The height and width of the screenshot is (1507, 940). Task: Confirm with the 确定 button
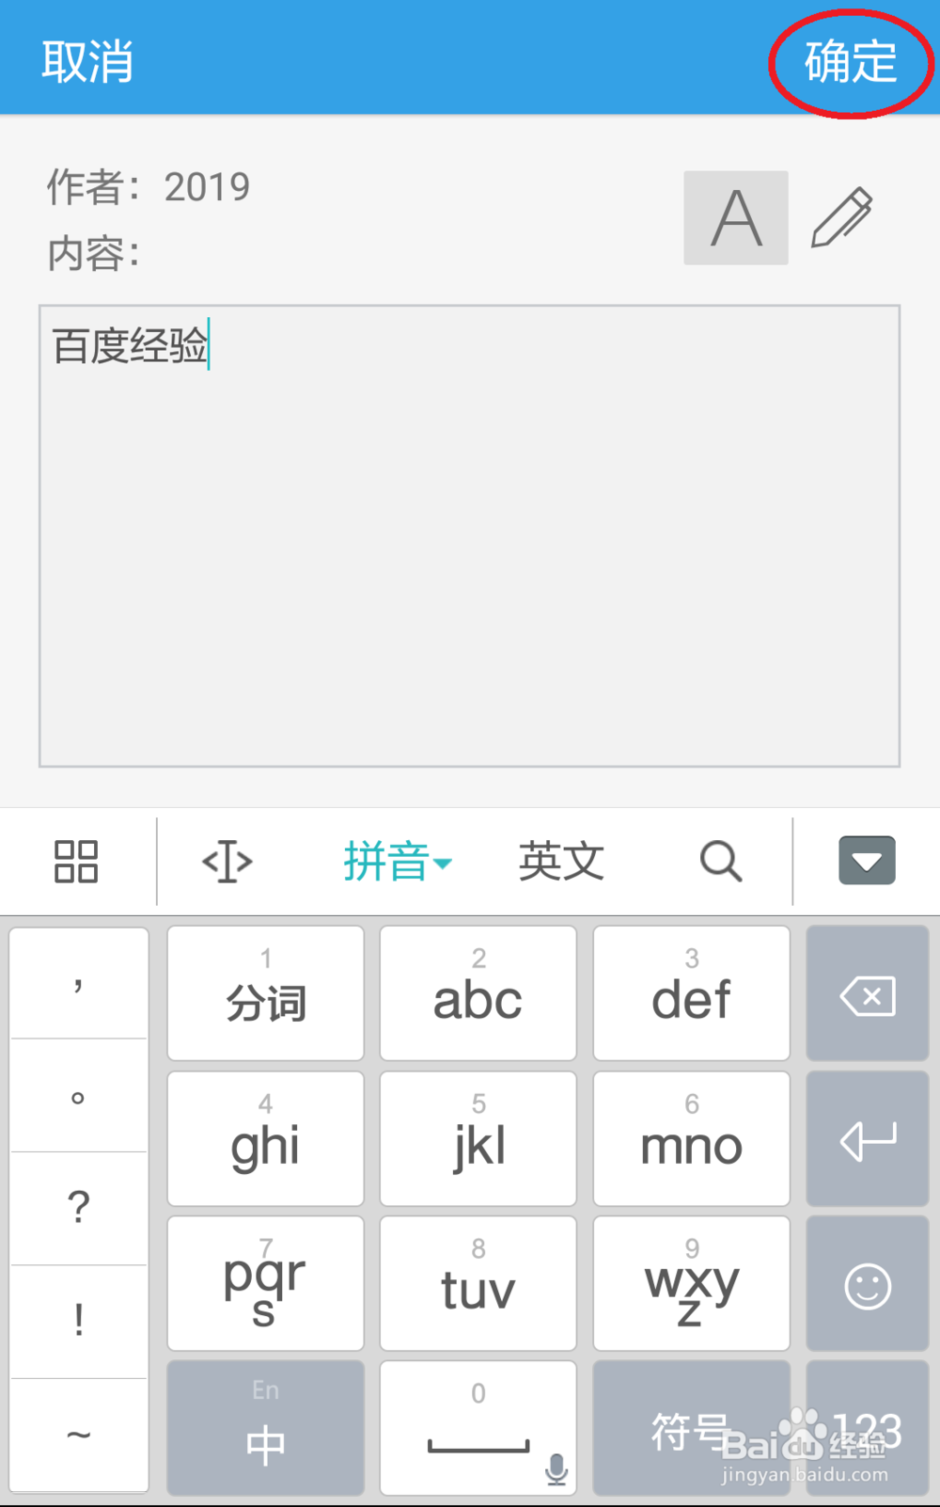[851, 61]
